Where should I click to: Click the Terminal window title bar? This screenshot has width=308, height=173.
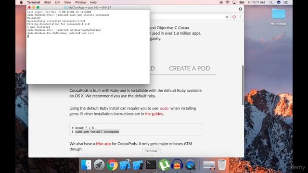[88, 8]
